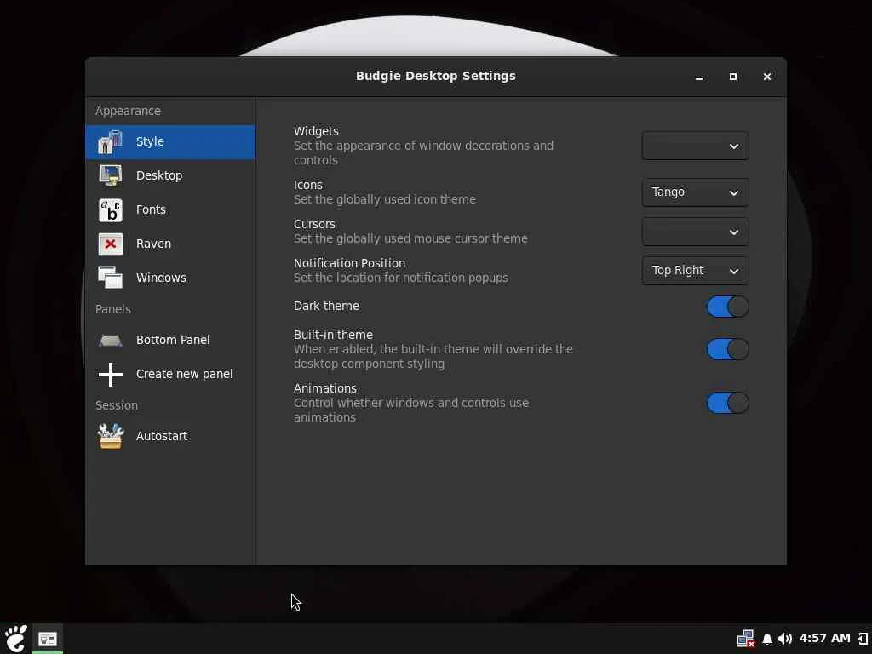Open the Widgets theme dropdown
This screenshot has width=872, height=654.
click(x=695, y=146)
